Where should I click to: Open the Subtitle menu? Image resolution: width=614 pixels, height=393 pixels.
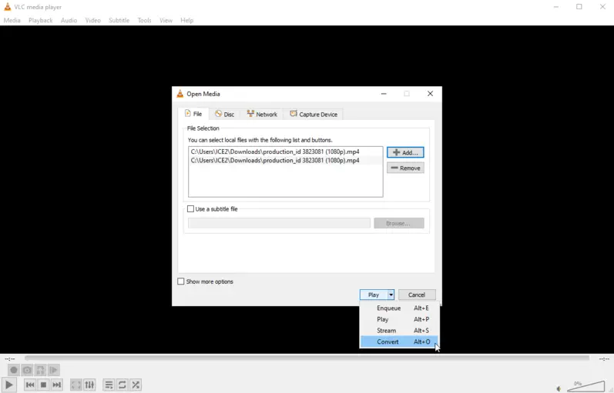119,20
